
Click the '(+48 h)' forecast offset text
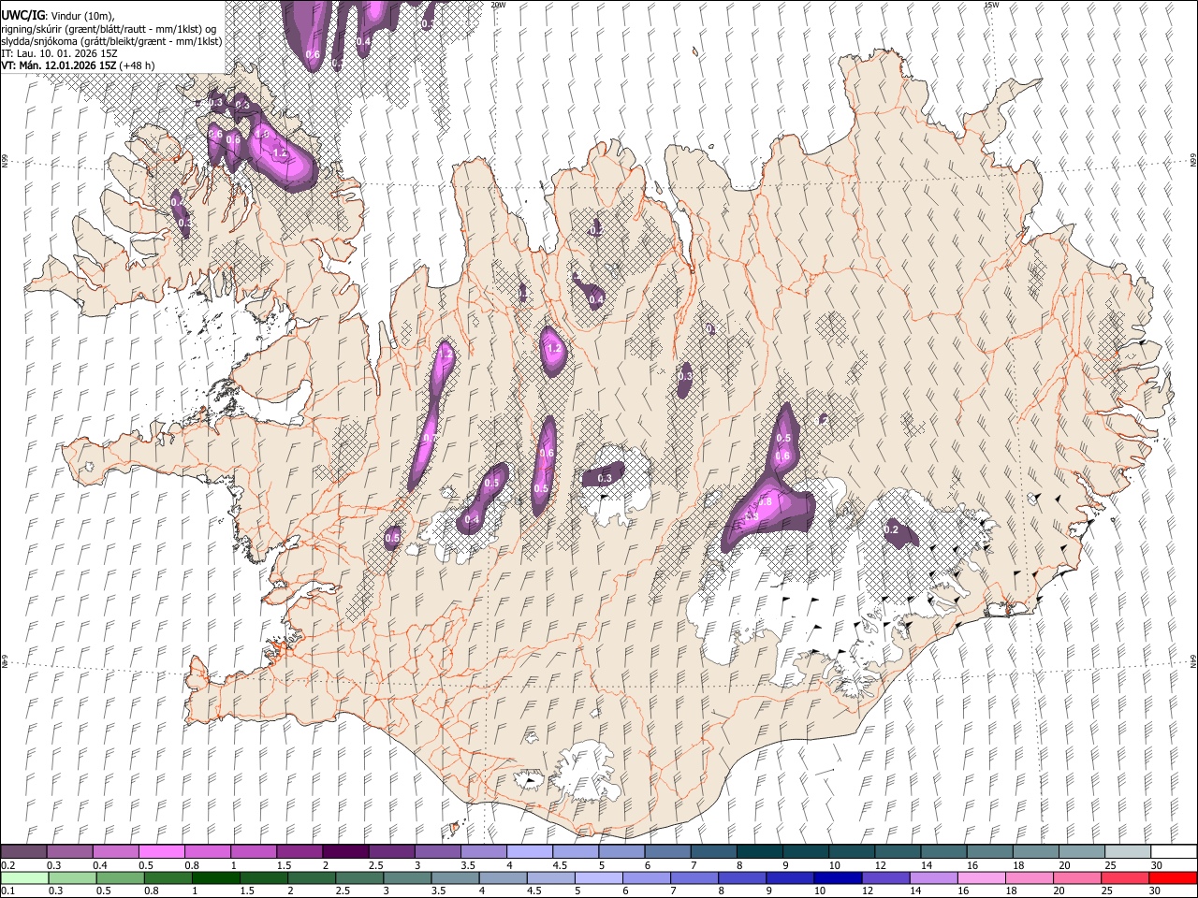[x=137, y=65]
